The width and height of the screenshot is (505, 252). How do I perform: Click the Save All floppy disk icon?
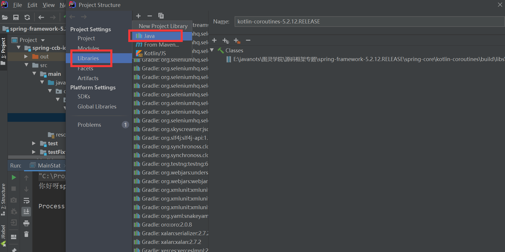click(16, 17)
